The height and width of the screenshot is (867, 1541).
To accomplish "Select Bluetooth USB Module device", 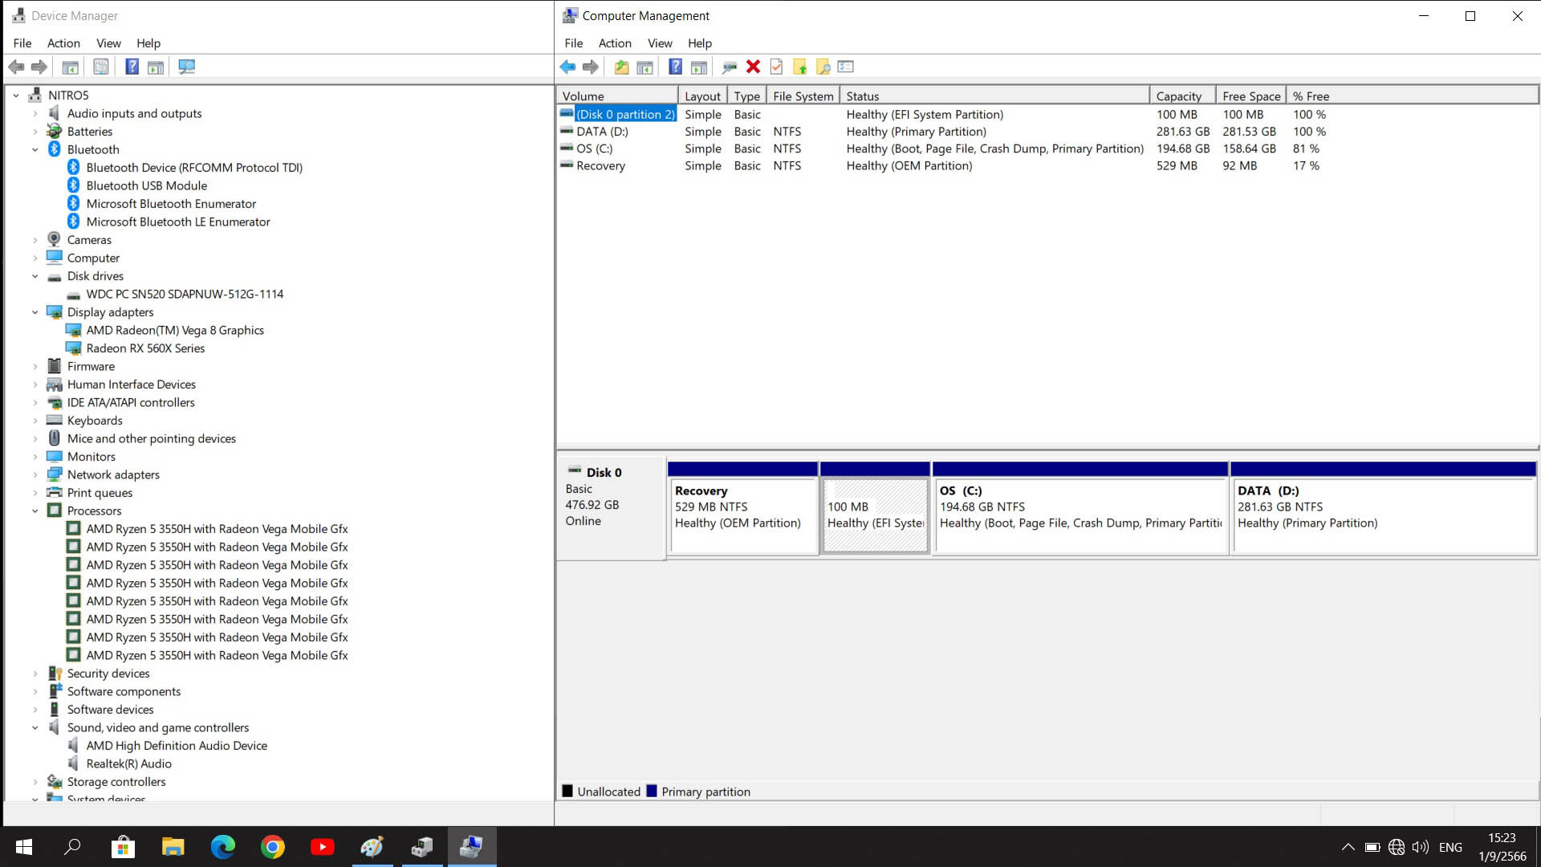I will click(x=147, y=185).
